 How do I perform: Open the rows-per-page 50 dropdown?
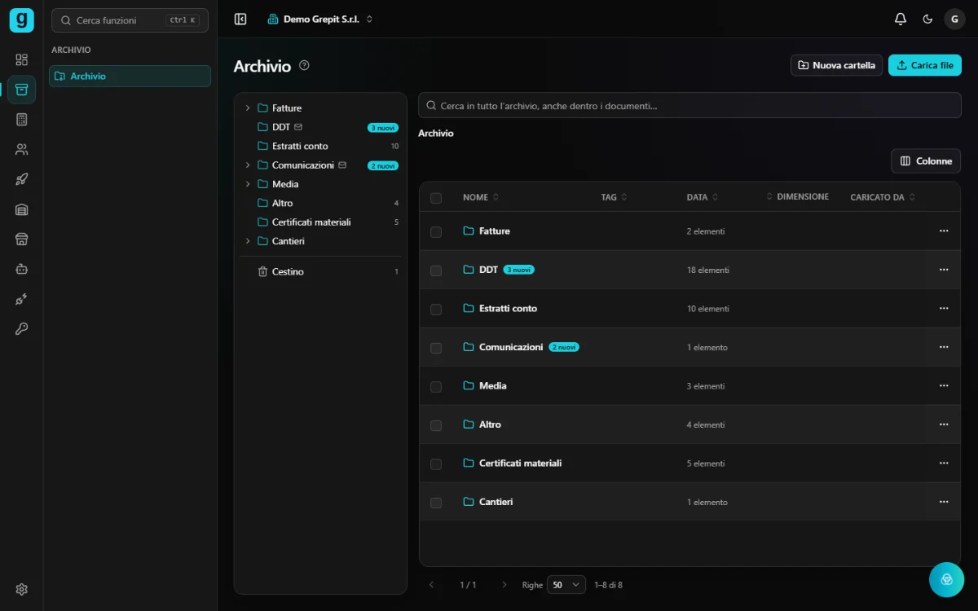(566, 585)
